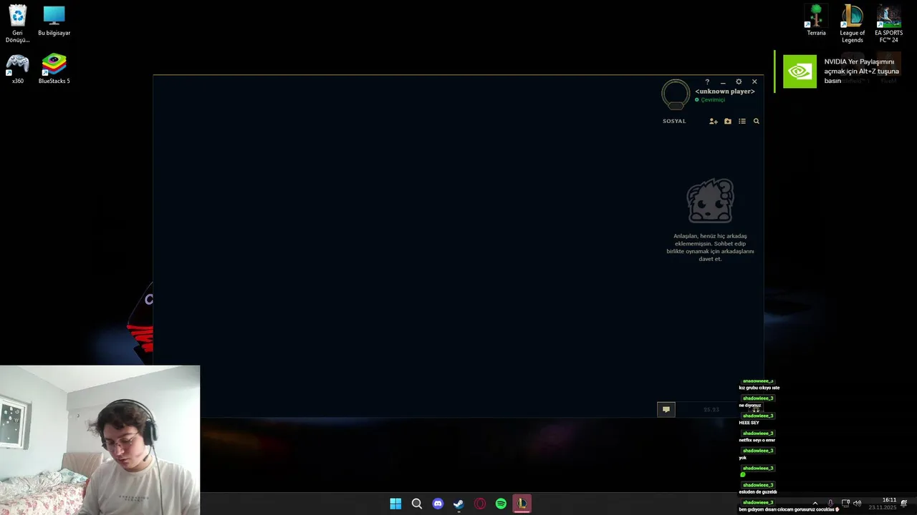Add a friend in the social panel

pyautogui.click(x=714, y=122)
